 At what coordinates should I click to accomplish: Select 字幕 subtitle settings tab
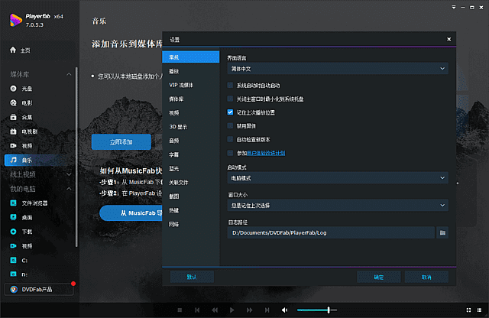click(x=174, y=154)
